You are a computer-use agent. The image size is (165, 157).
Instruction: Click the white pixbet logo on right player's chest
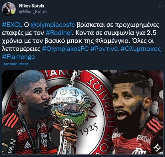[x=144, y=140]
